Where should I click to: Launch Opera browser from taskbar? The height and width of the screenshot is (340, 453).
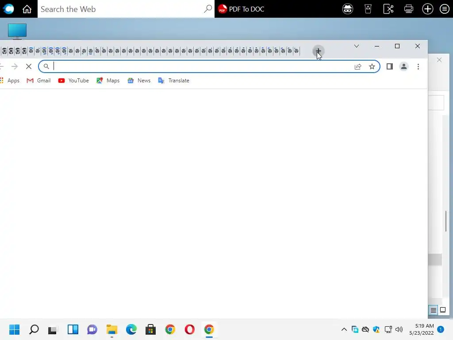pyautogui.click(x=189, y=329)
